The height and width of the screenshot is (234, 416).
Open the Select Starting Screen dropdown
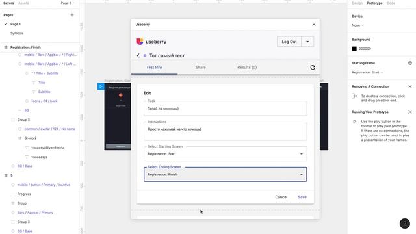[x=226, y=154]
